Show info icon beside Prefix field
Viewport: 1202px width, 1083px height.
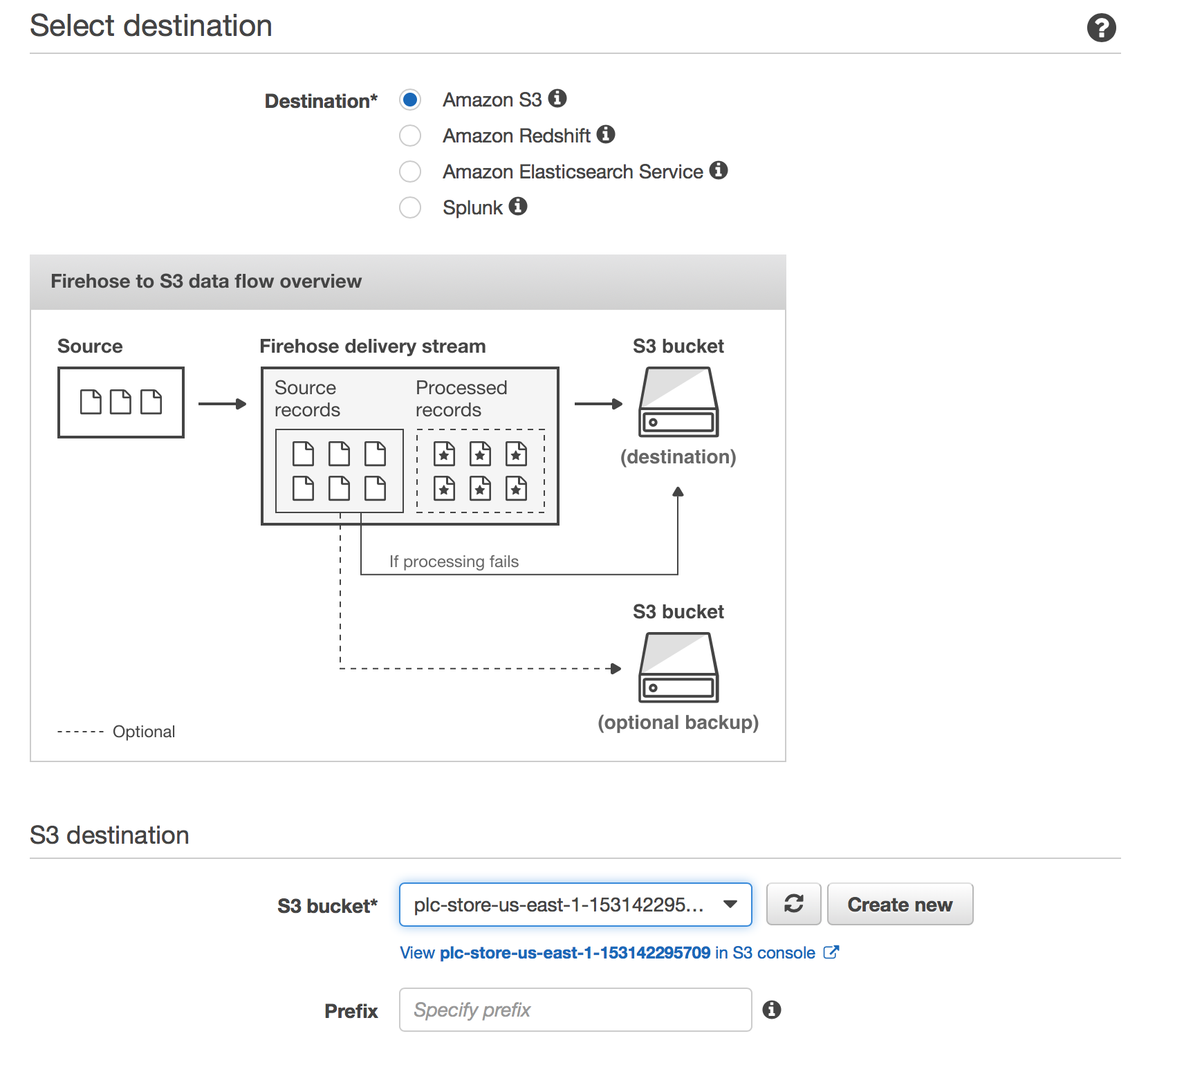772,1010
